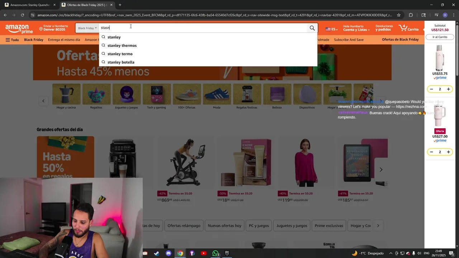The image size is (459, 258).
Task: Open Chrome from the taskbar
Action: click(x=180, y=253)
